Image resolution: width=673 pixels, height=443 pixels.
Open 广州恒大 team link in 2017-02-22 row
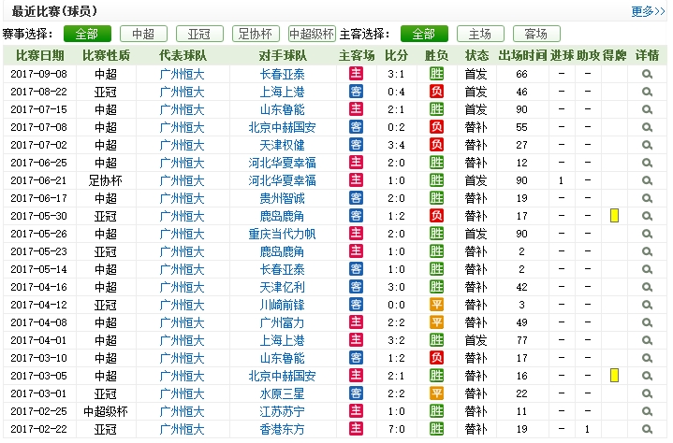click(x=182, y=429)
